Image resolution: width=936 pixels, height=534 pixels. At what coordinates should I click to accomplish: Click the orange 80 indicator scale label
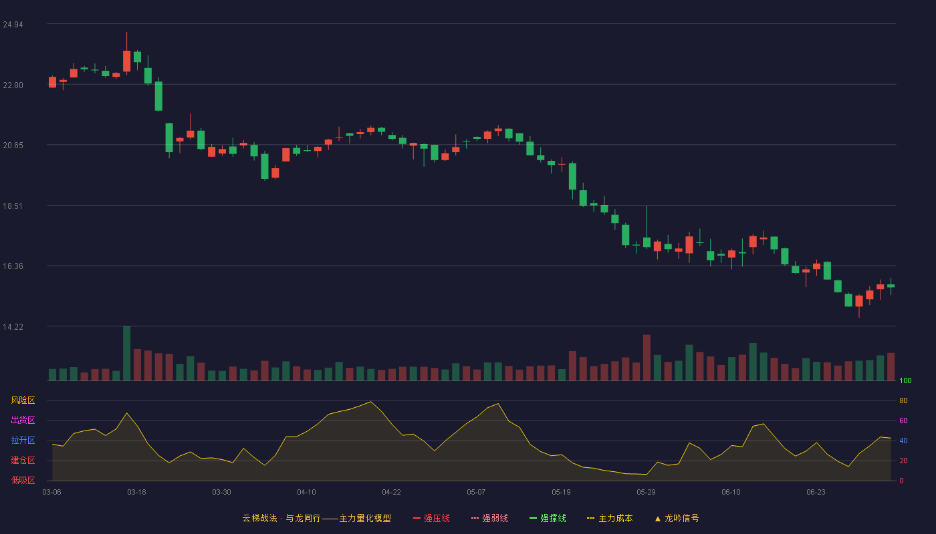coord(903,400)
